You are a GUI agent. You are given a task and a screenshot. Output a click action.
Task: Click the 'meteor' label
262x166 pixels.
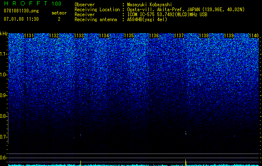[59, 13]
